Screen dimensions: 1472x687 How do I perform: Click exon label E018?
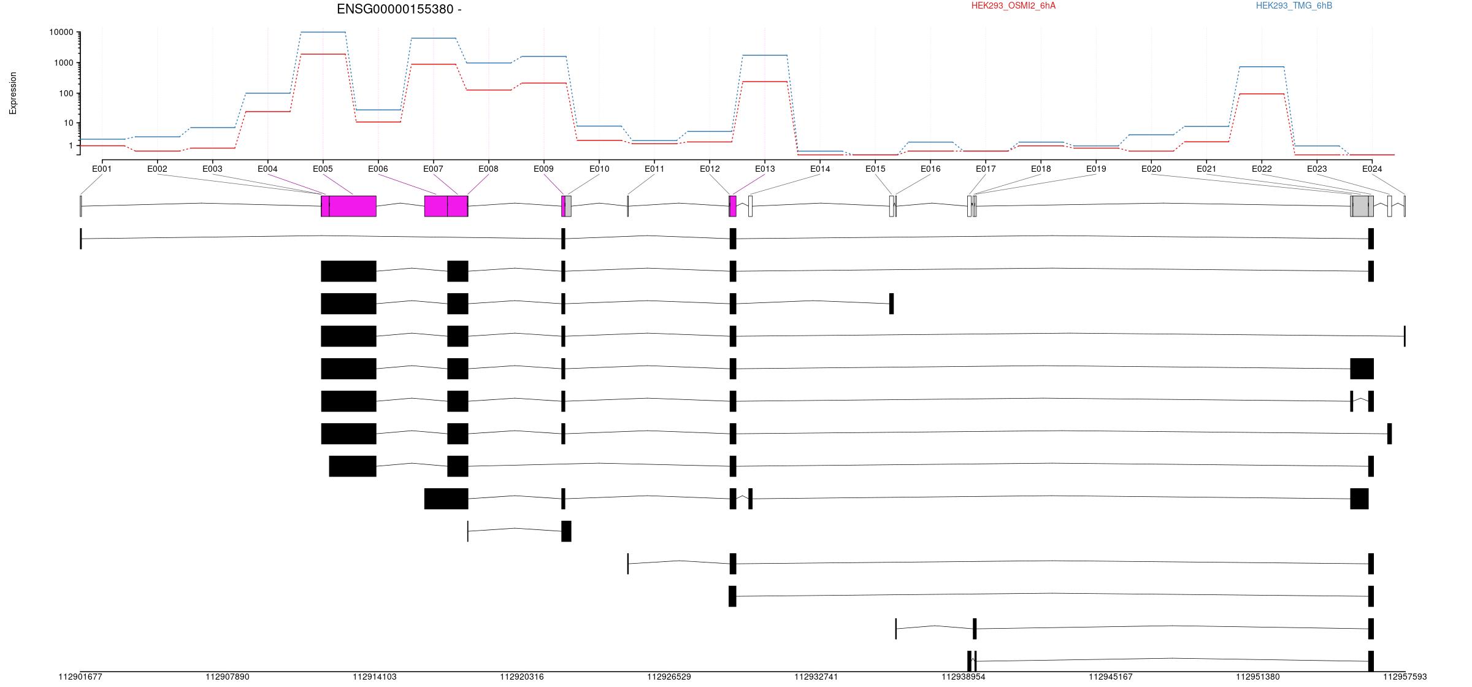(1041, 169)
